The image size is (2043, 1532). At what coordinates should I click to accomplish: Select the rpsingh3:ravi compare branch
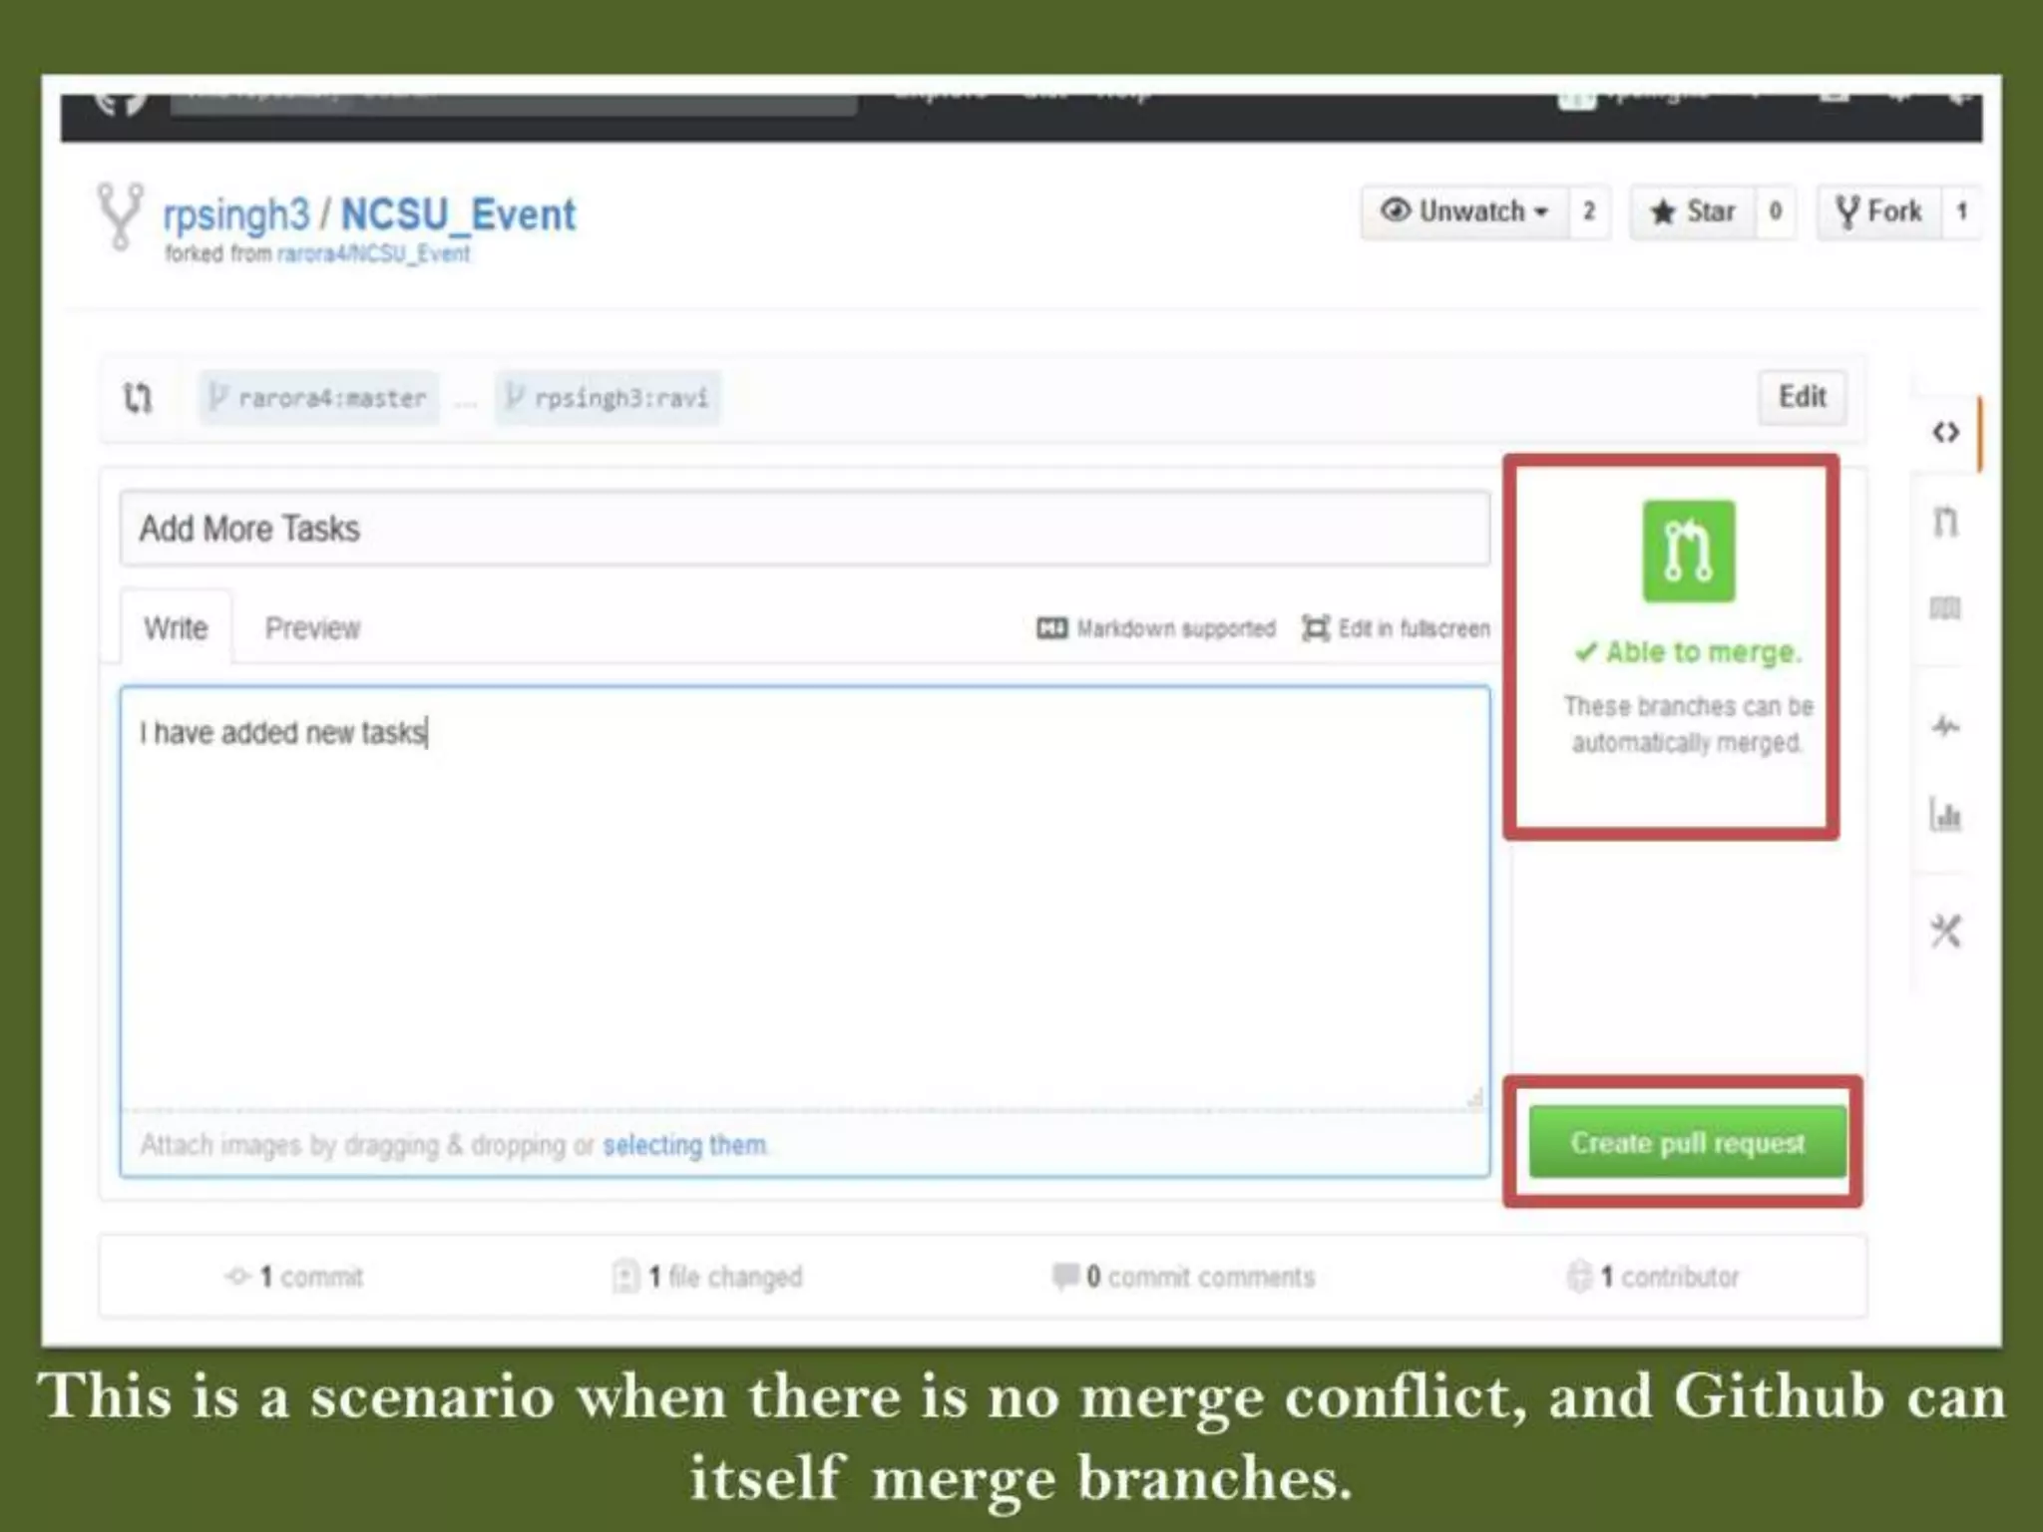click(x=609, y=398)
